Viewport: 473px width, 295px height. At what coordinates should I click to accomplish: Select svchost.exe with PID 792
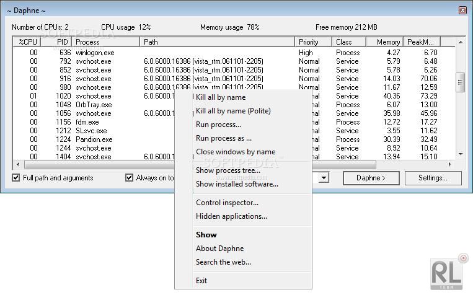coord(234,61)
